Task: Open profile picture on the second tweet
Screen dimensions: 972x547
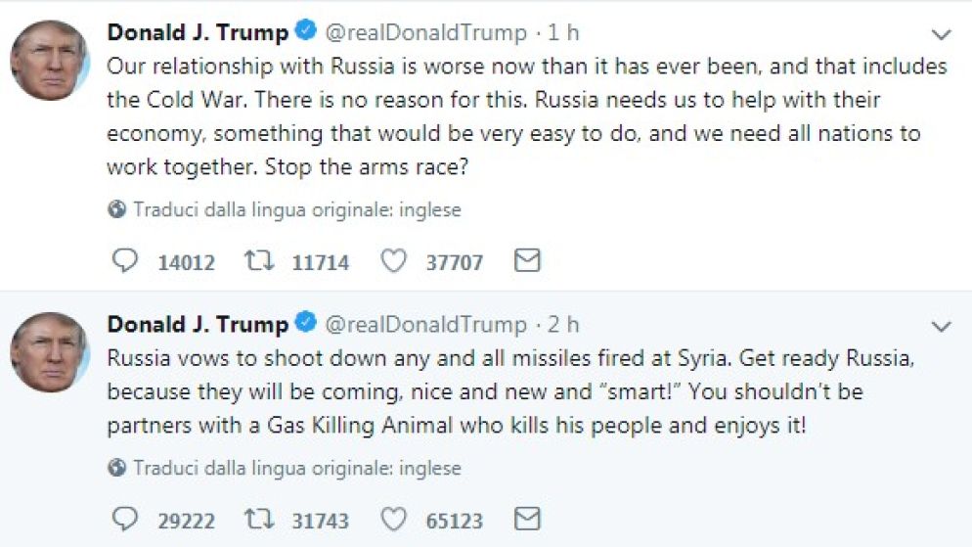Action: [49, 351]
